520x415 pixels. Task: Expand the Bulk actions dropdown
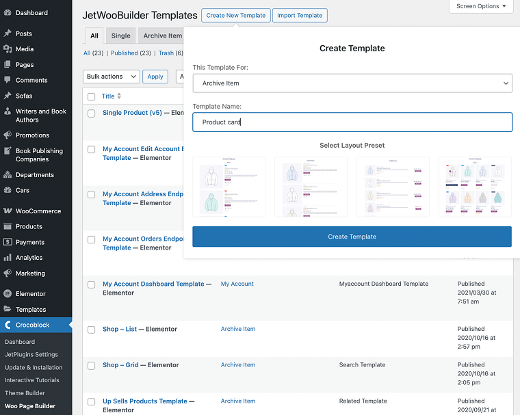112,77
